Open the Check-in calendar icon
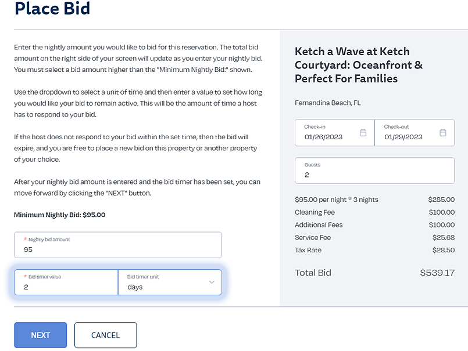 pyautogui.click(x=363, y=133)
